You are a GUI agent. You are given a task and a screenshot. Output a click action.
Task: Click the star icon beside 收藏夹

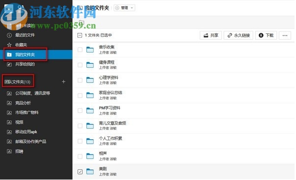point(9,45)
